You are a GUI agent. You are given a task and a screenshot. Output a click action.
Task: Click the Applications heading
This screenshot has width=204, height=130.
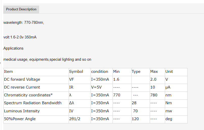point(13,48)
